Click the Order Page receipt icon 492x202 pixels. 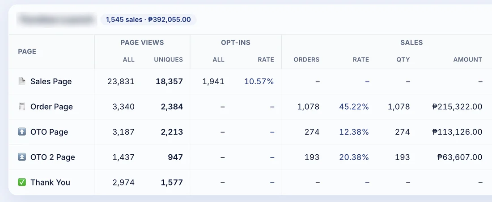pyautogui.click(x=21, y=107)
